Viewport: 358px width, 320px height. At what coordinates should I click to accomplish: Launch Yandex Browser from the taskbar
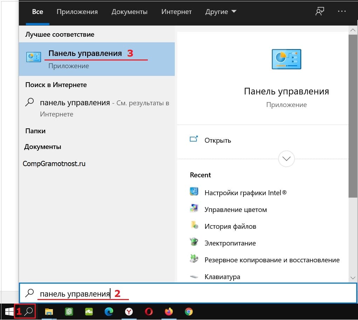[x=129, y=312]
